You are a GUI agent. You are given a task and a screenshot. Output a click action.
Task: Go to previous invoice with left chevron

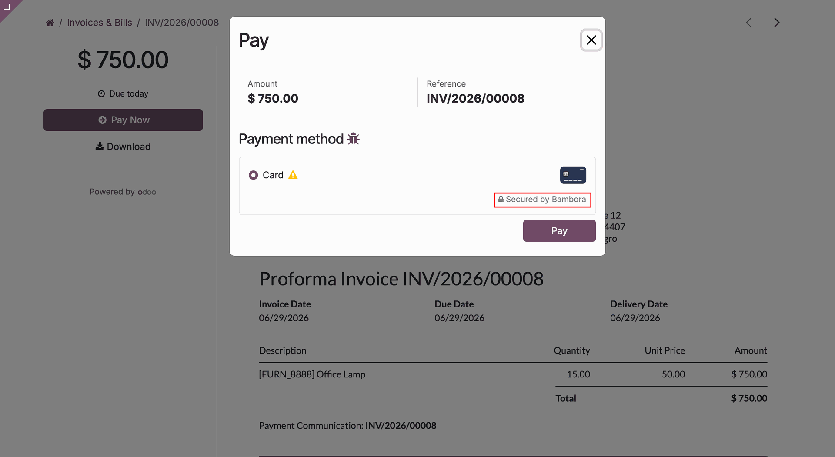point(748,23)
